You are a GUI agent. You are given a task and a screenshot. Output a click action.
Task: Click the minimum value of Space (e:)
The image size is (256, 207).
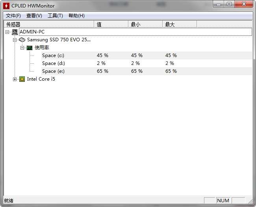click(137, 71)
